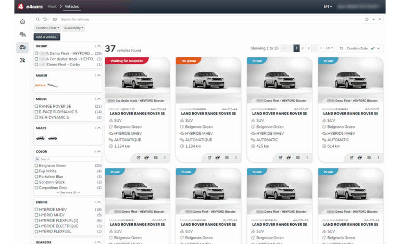Check the RANGE ROVER SE model checkbox
Image resolution: width=400 pixels, height=244 pixels.
point(37,106)
